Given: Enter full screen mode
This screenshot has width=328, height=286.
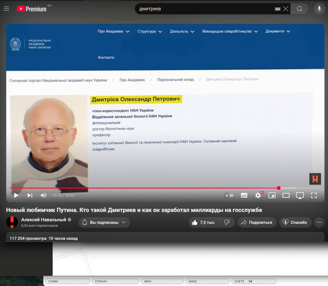Looking at the screenshot, I should [314, 195].
